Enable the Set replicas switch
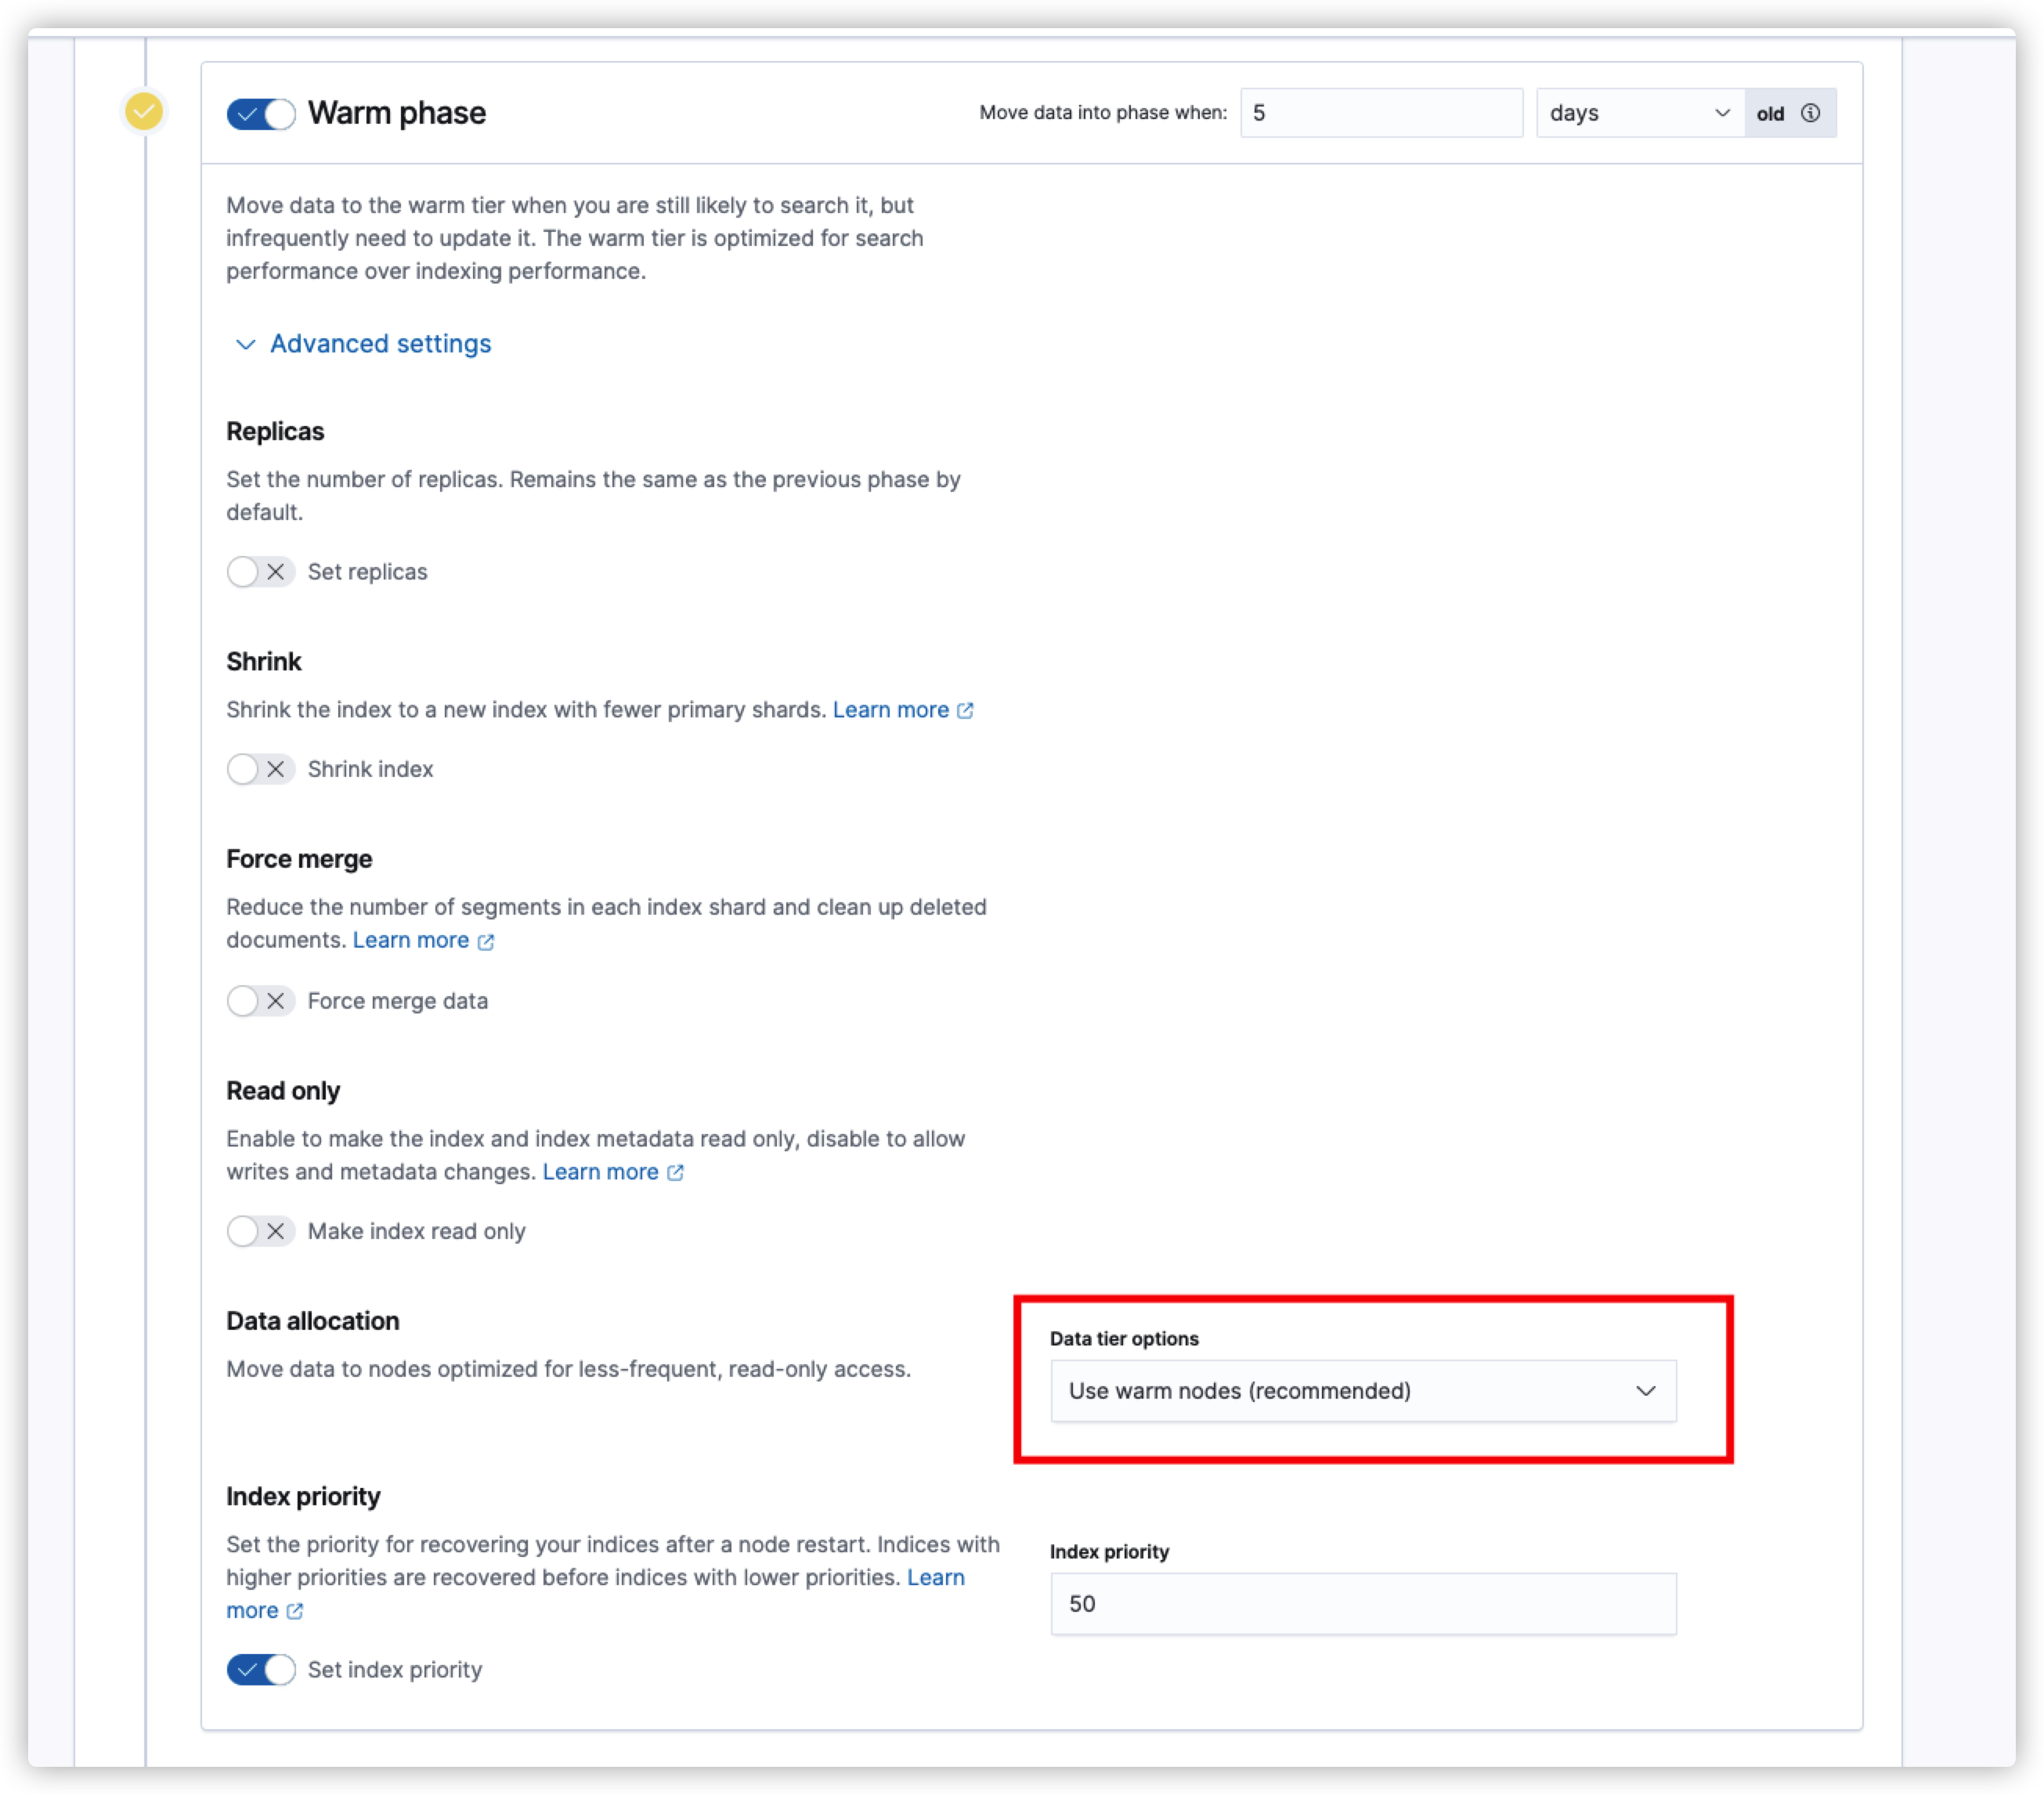The width and height of the screenshot is (2044, 1795). tap(261, 572)
